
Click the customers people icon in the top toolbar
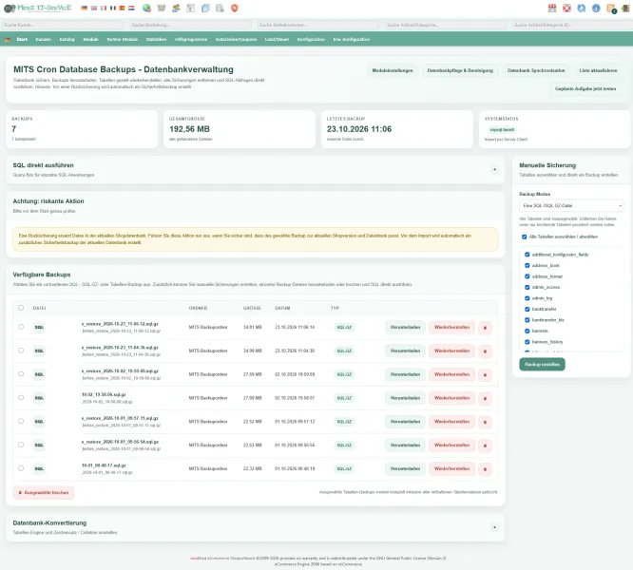coord(176,8)
